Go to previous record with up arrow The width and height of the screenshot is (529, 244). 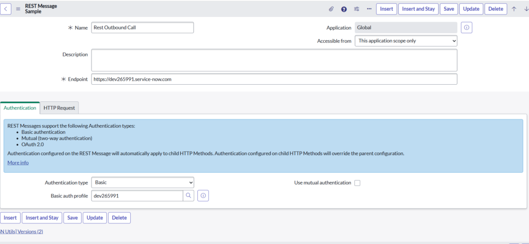pyautogui.click(x=514, y=9)
